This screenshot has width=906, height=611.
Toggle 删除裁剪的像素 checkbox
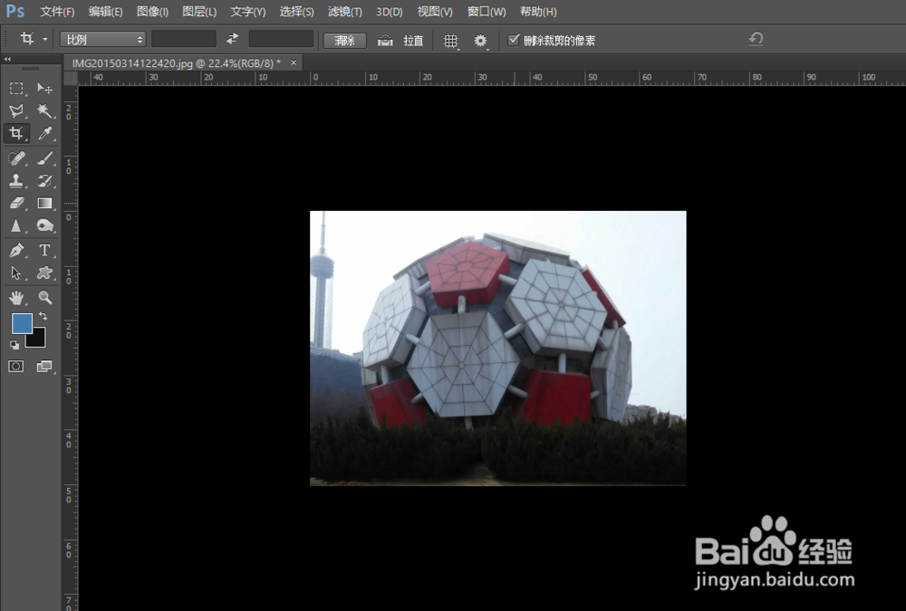click(513, 40)
